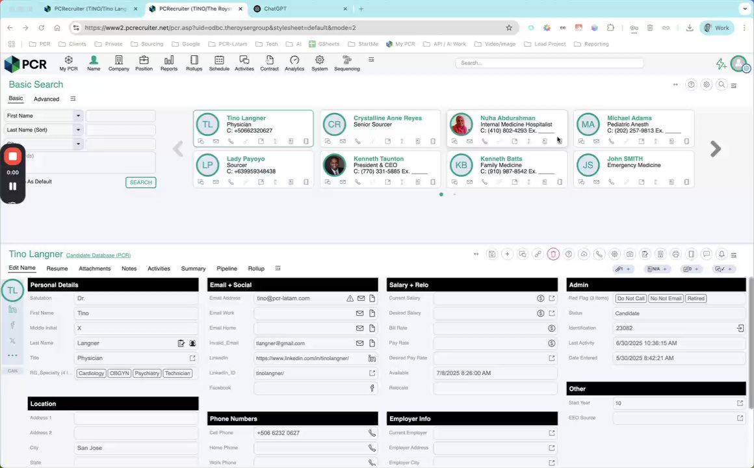The height and width of the screenshot is (468, 754).
Task: Open the Pipeline tab
Action: pyautogui.click(x=226, y=268)
